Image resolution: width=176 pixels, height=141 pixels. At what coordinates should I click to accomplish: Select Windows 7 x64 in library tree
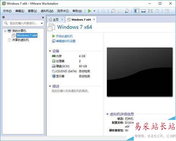coord(27,35)
